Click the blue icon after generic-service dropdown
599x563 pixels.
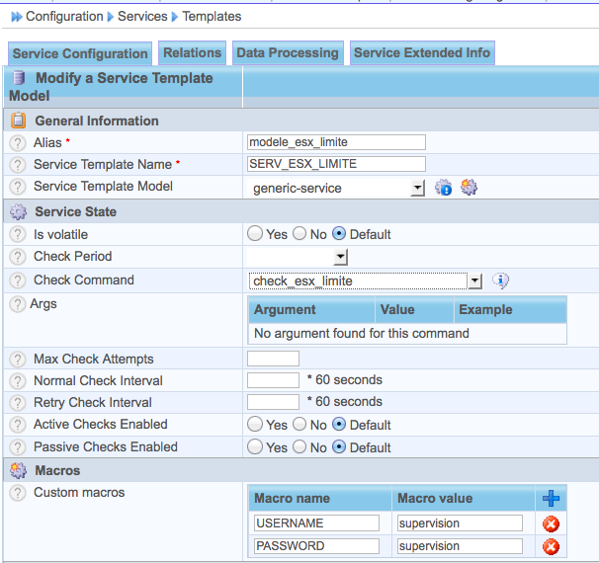tap(444, 188)
